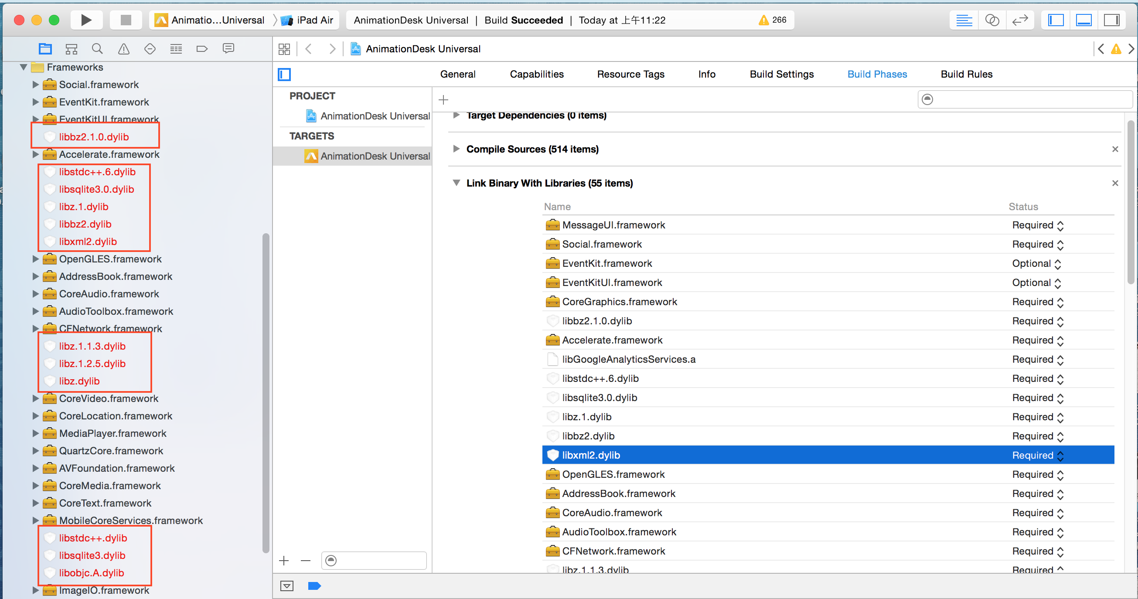
Task: Remove the selected target
Action: pyautogui.click(x=306, y=561)
